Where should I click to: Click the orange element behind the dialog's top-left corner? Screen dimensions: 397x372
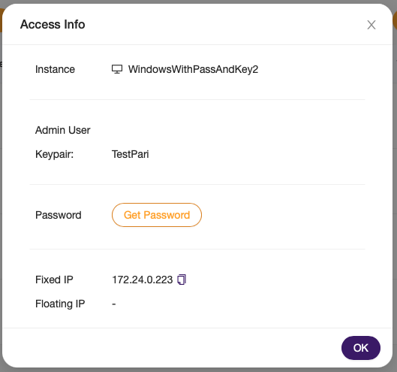(x=1, y=20)
